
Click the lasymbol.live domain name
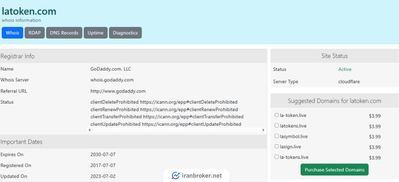293,136
